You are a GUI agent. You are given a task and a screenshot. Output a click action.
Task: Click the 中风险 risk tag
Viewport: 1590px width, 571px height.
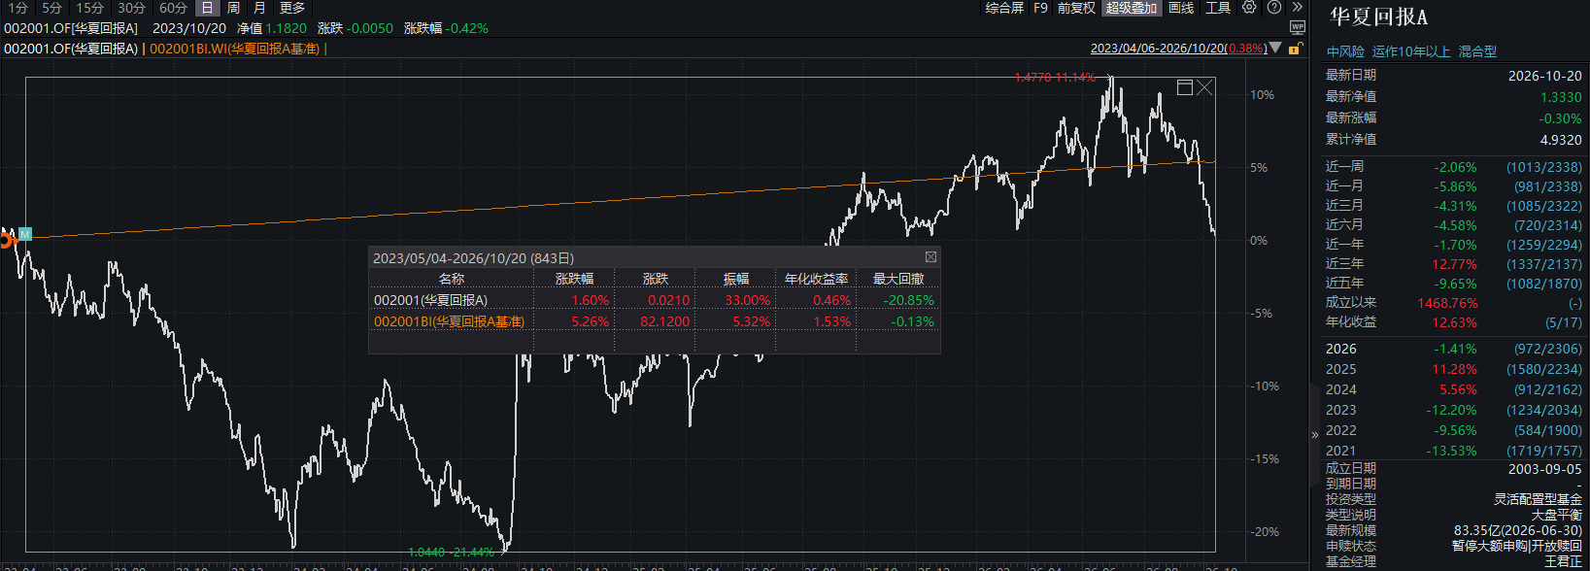[x=1345, y=52]
